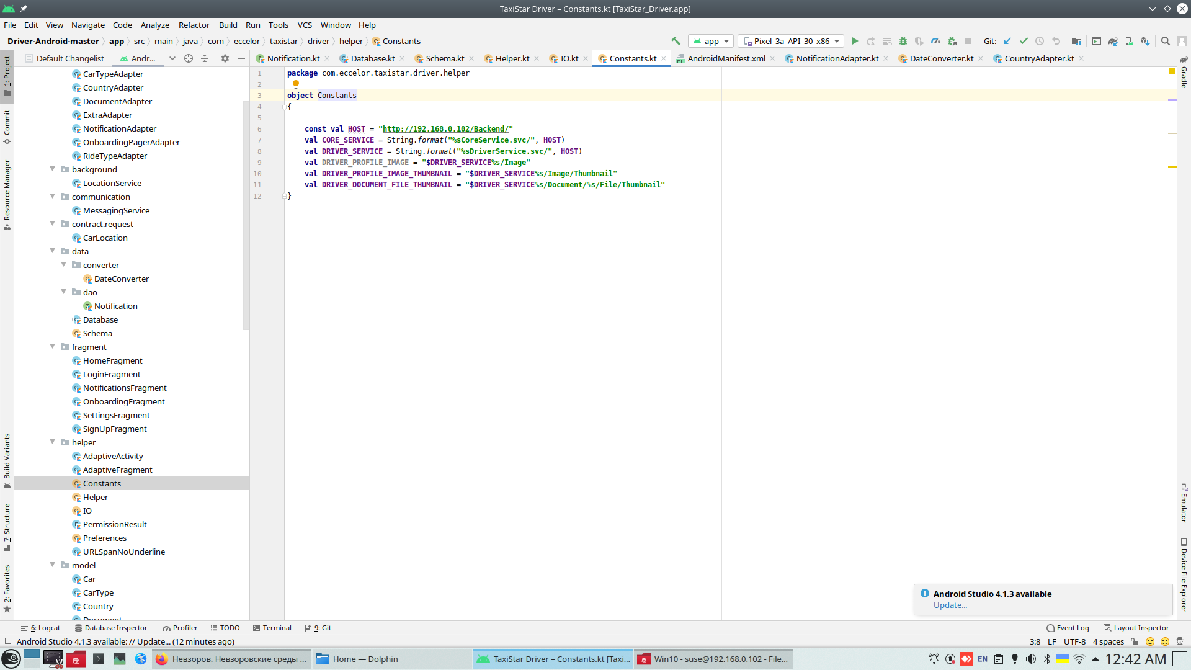Open the Refactor menu
1191x670 pixels.
tap(194, 25)
